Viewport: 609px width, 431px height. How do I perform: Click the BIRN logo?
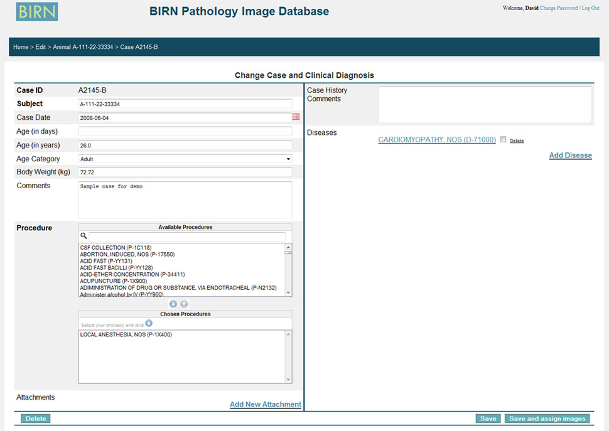point(37,12)
